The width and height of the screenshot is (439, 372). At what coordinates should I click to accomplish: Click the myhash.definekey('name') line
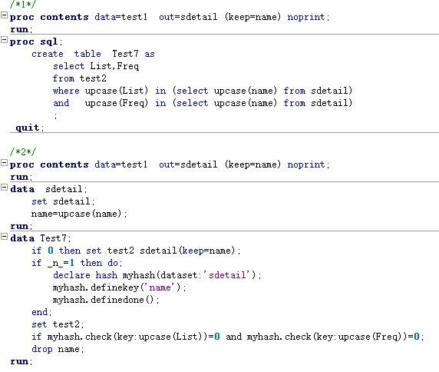click(x=119, y=287)
